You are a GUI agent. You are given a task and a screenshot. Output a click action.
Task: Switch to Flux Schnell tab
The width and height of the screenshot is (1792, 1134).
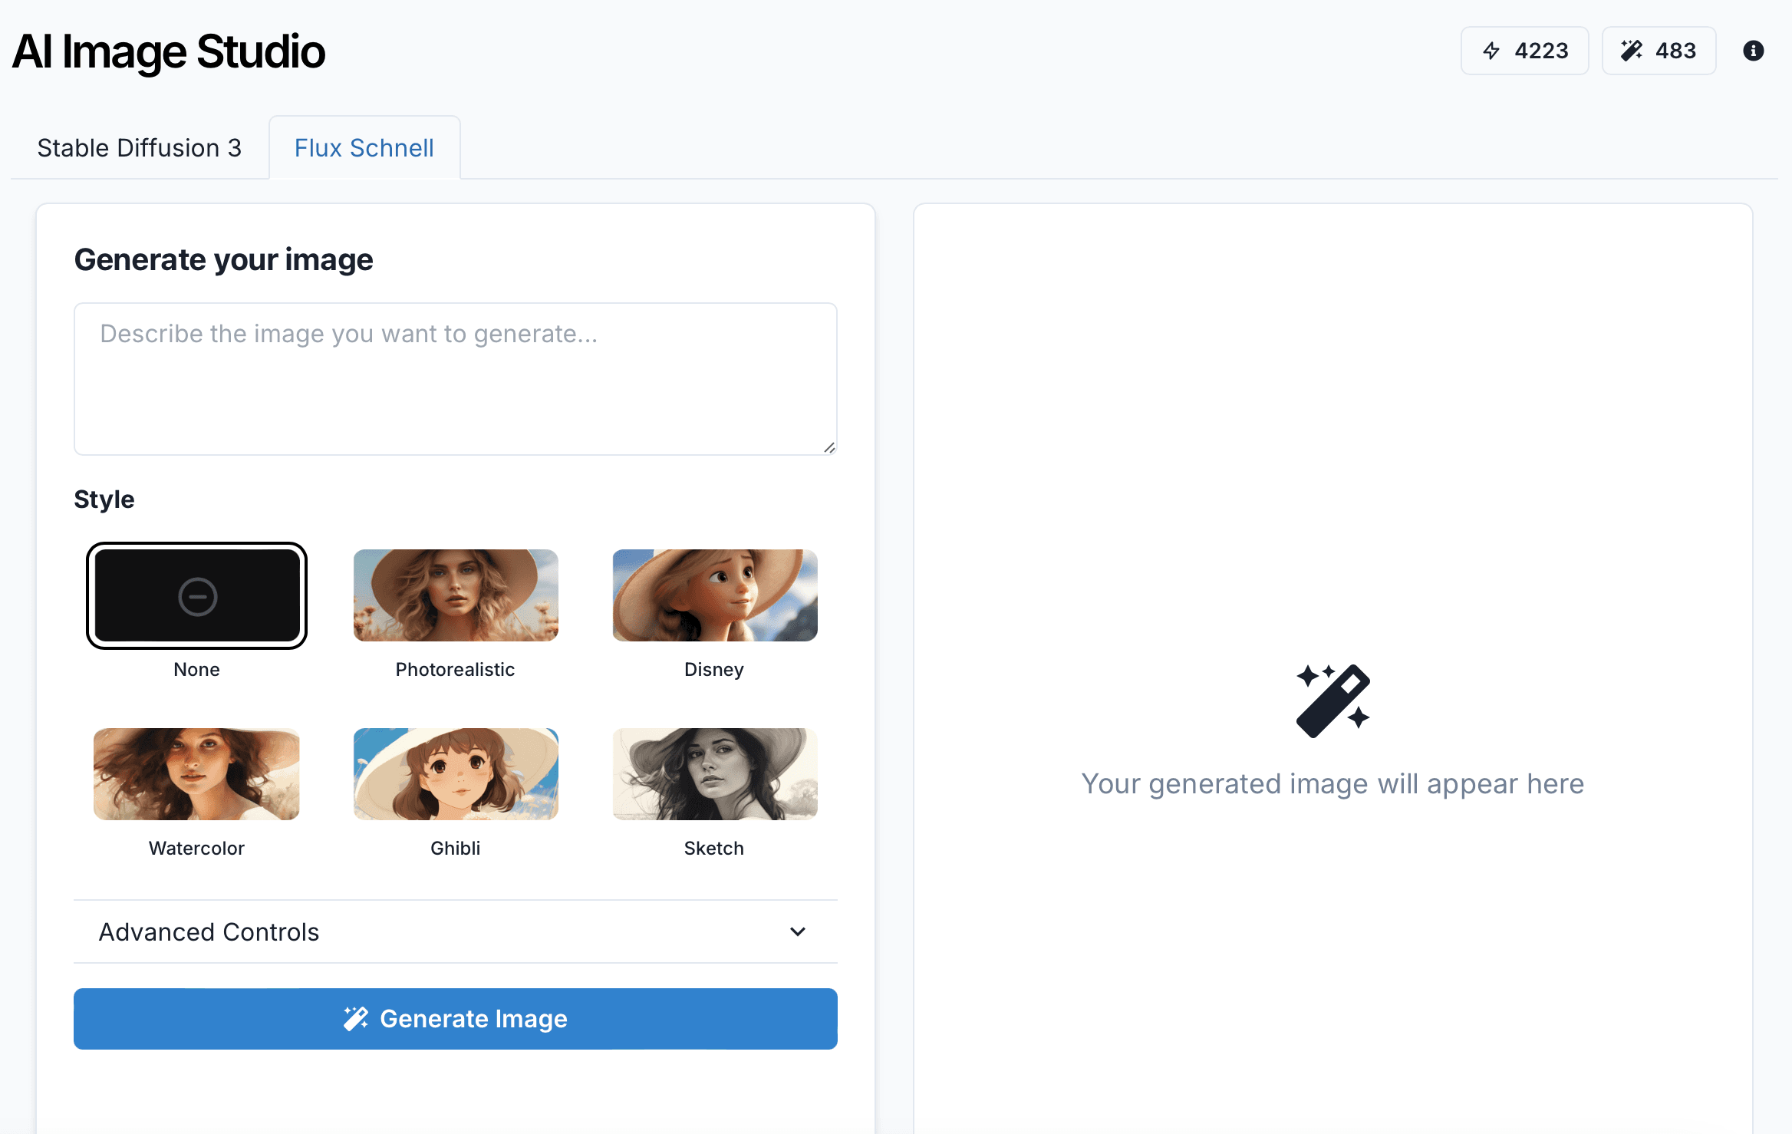coord(363,147)
